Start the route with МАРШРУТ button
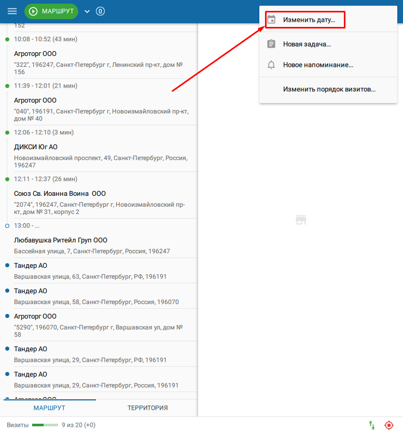The height and width of the screenshot is (432, 403). 51,11
